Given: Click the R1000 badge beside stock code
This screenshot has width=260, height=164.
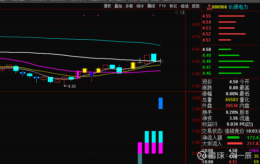Looking at the screenshot, I should coord(209,7).
